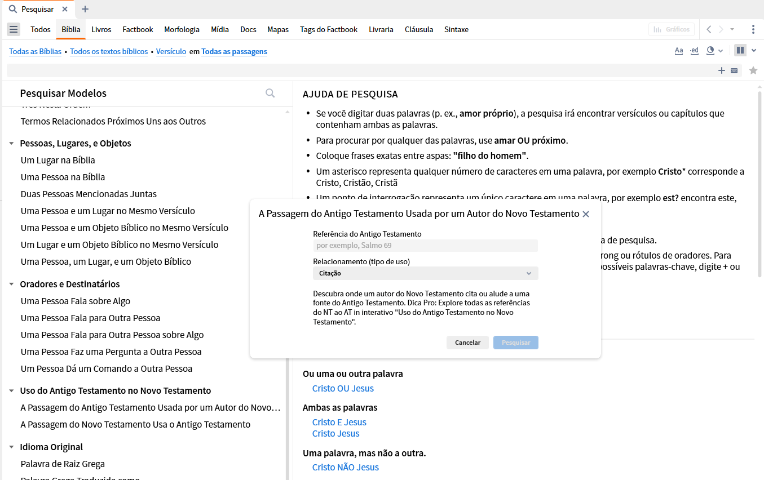
Task: Open the keyboard icon in search bar
Action: [x=734, y=70]
